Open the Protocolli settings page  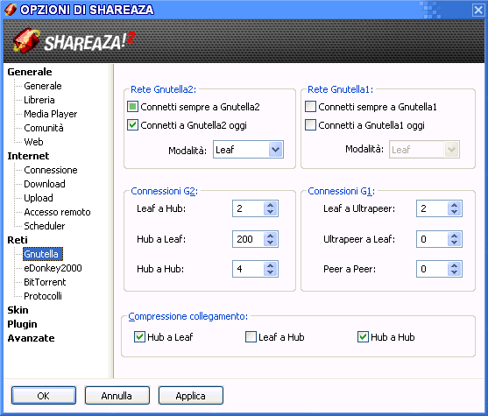(x=43, y=296)
